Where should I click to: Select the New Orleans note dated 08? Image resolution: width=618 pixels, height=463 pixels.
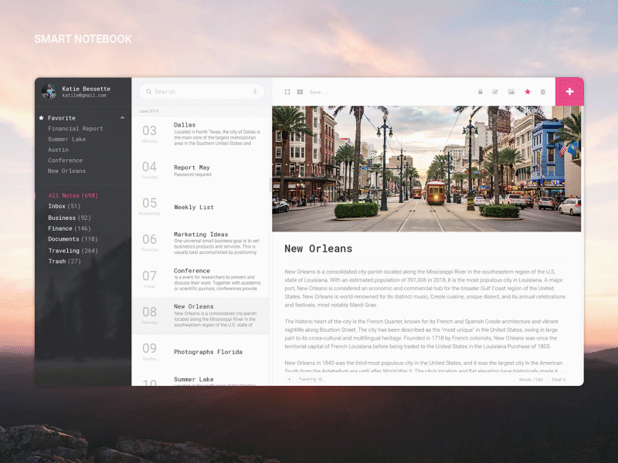click(x=200, y=316)
